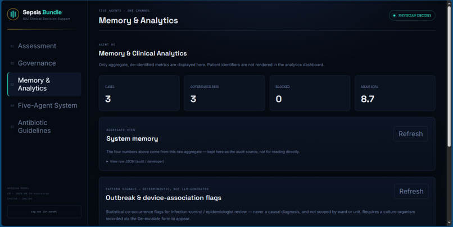
Task: Click the small icon beside Five-Agent System
Action: (12, 106)
